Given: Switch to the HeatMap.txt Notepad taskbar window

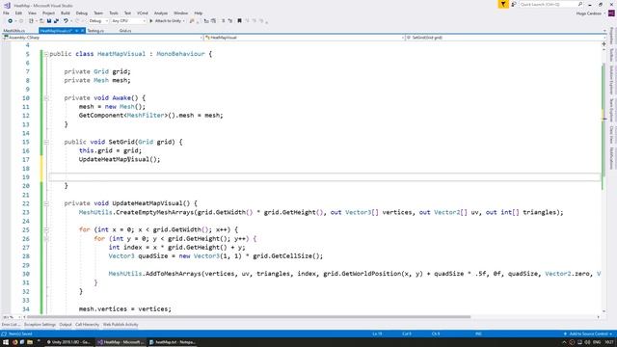Looking at the screenshot, I should click(173, 342).
